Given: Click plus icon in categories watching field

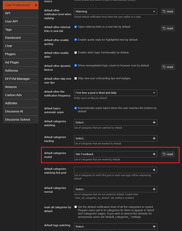Looking at the screenshot, I should coord(154,122).
